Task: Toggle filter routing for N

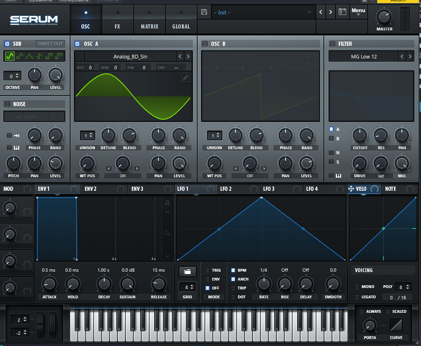Action: click(x=331, y=152)
